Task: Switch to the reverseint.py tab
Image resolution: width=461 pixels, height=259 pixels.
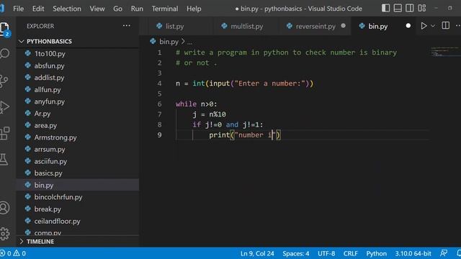Action: 315,26
